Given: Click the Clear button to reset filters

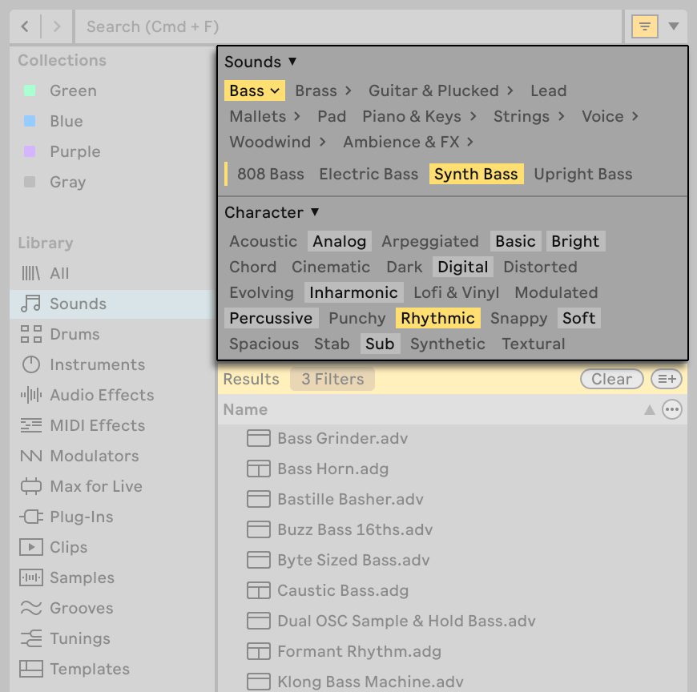Looking at the screenshot, I should pyautogui.click(x=611, y=379).
